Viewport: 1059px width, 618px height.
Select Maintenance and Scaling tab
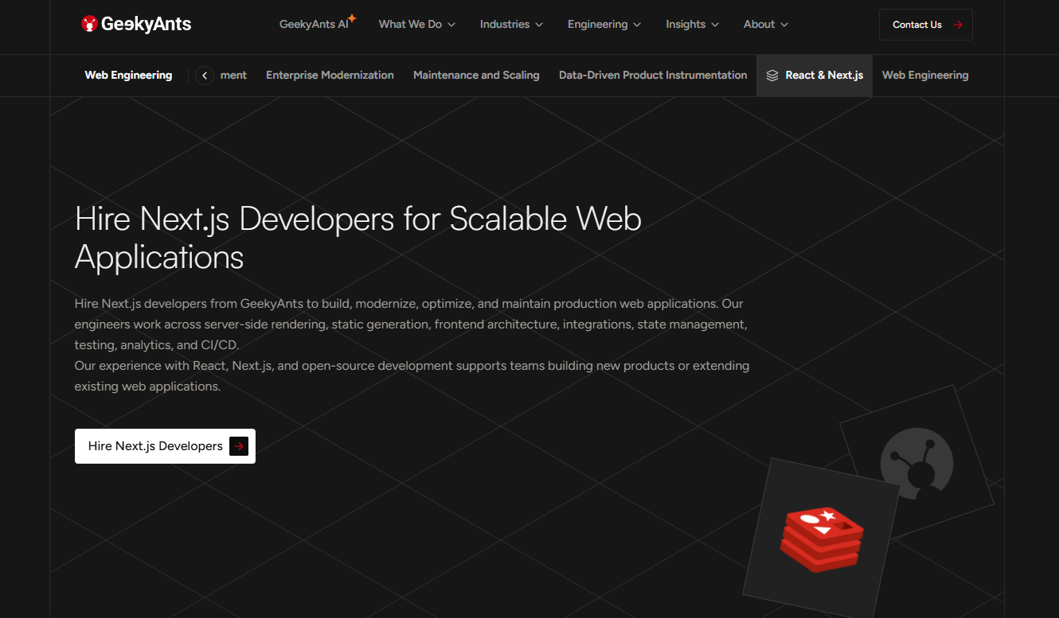point(476,76)
